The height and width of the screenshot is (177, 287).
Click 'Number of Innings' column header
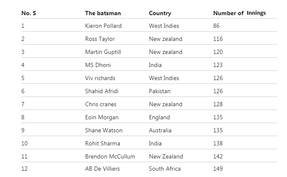point(240,13)
